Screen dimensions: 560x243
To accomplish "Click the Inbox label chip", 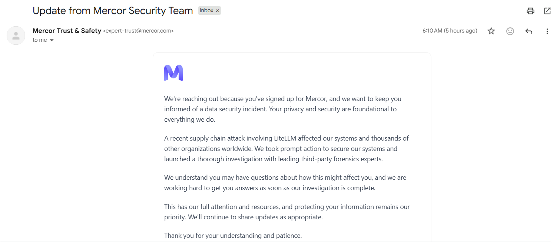I will click(x=206, y=11).
